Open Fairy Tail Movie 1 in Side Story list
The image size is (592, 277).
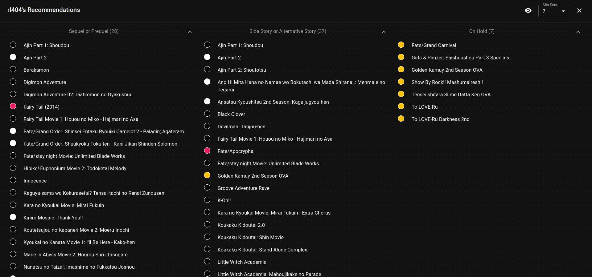(x=275, y=139)
